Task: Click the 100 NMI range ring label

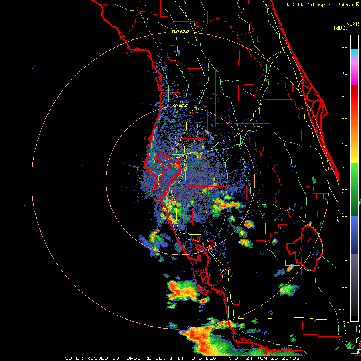Action: coord(180,32)
